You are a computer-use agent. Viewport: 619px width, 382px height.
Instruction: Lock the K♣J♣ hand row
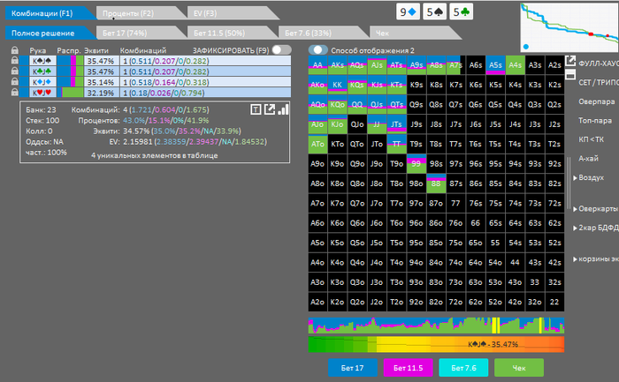pos(15,71)
